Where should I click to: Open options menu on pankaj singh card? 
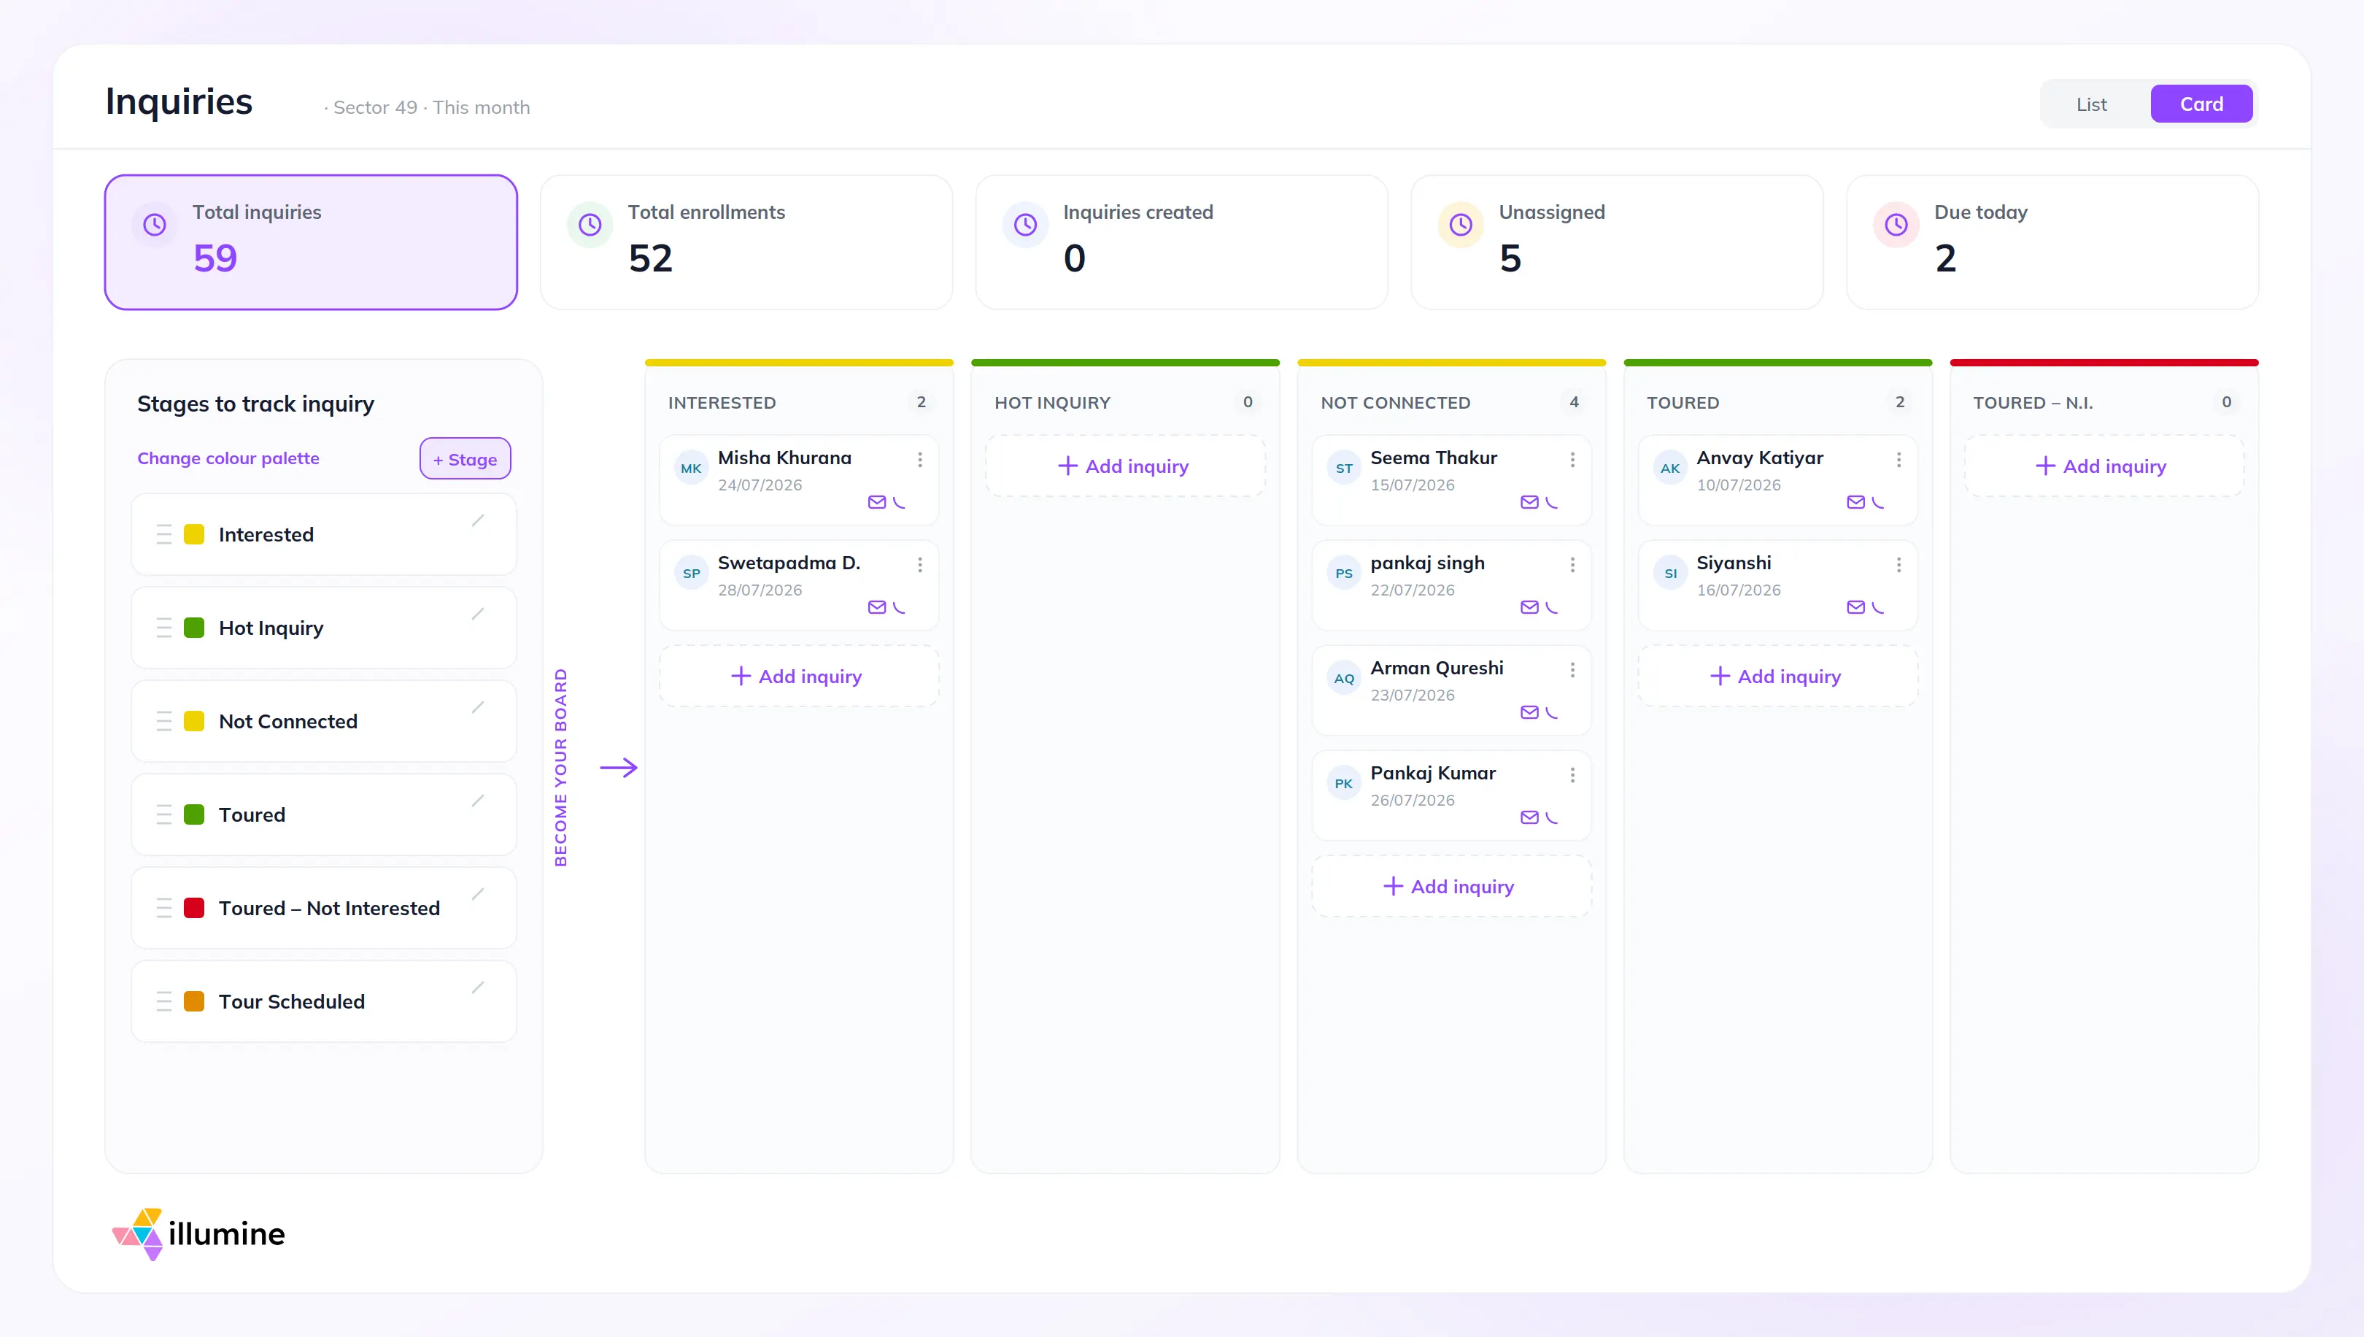(1572, 565)
